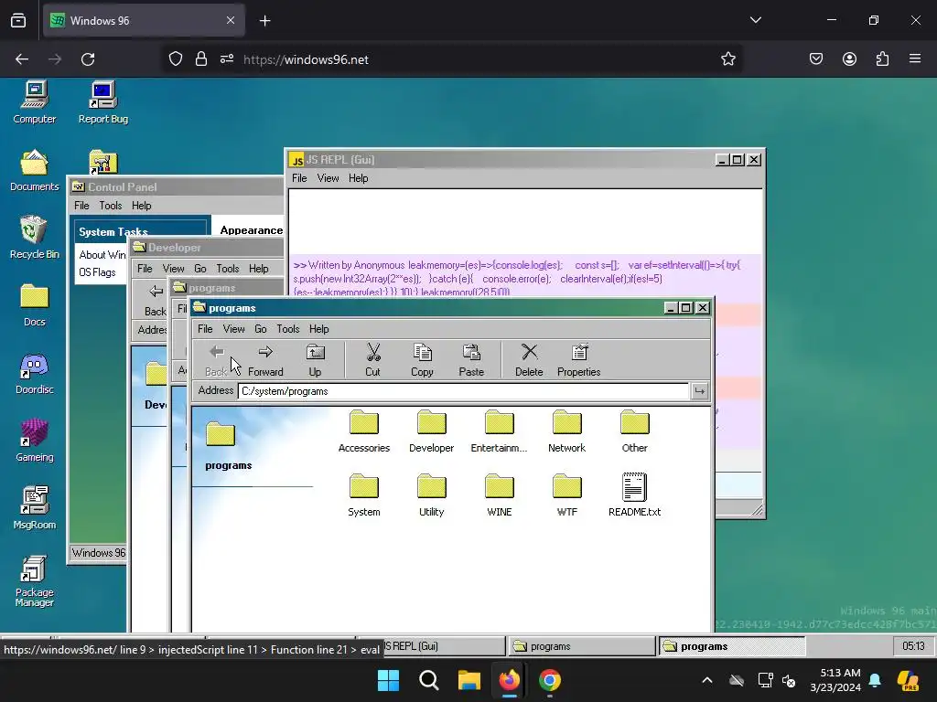Click the Delete toolbar icon
The width and height of the screenshot is (937, 702).
coord(529,360)
